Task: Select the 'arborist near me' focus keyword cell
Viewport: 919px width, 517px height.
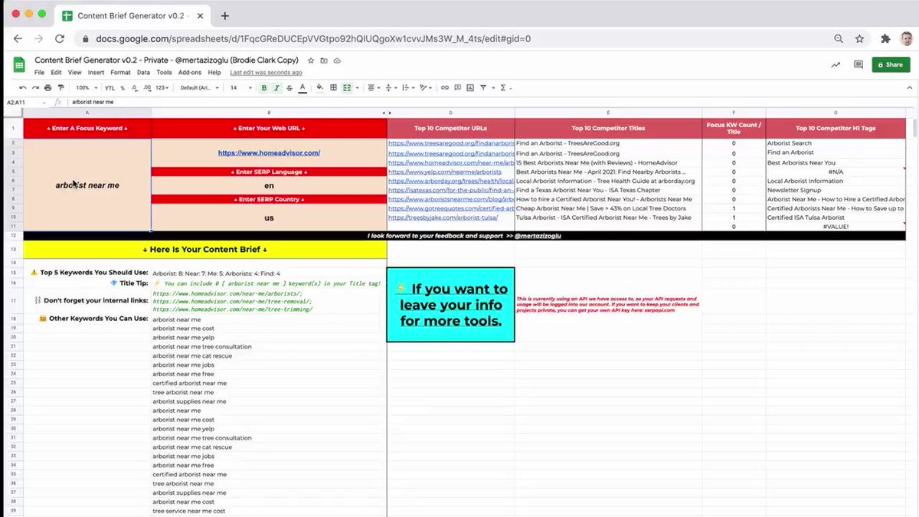Action: point(87,185)
